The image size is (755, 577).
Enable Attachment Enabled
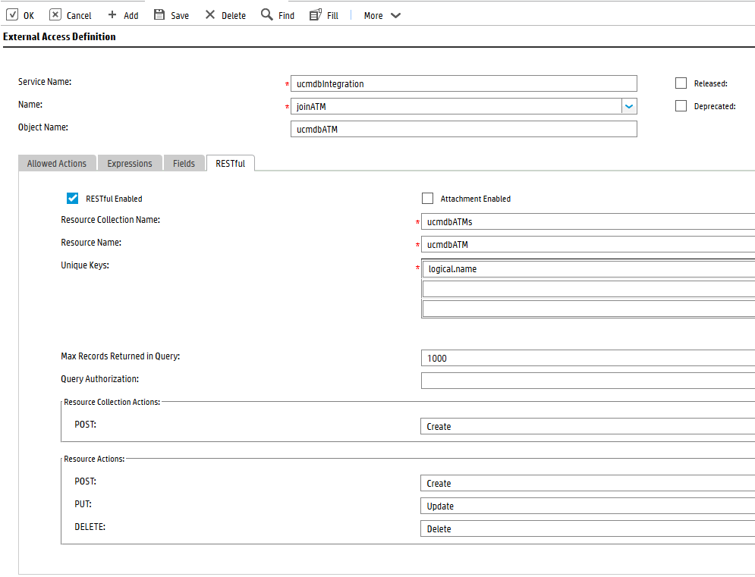pyautogui.click(x=427, y=198)
